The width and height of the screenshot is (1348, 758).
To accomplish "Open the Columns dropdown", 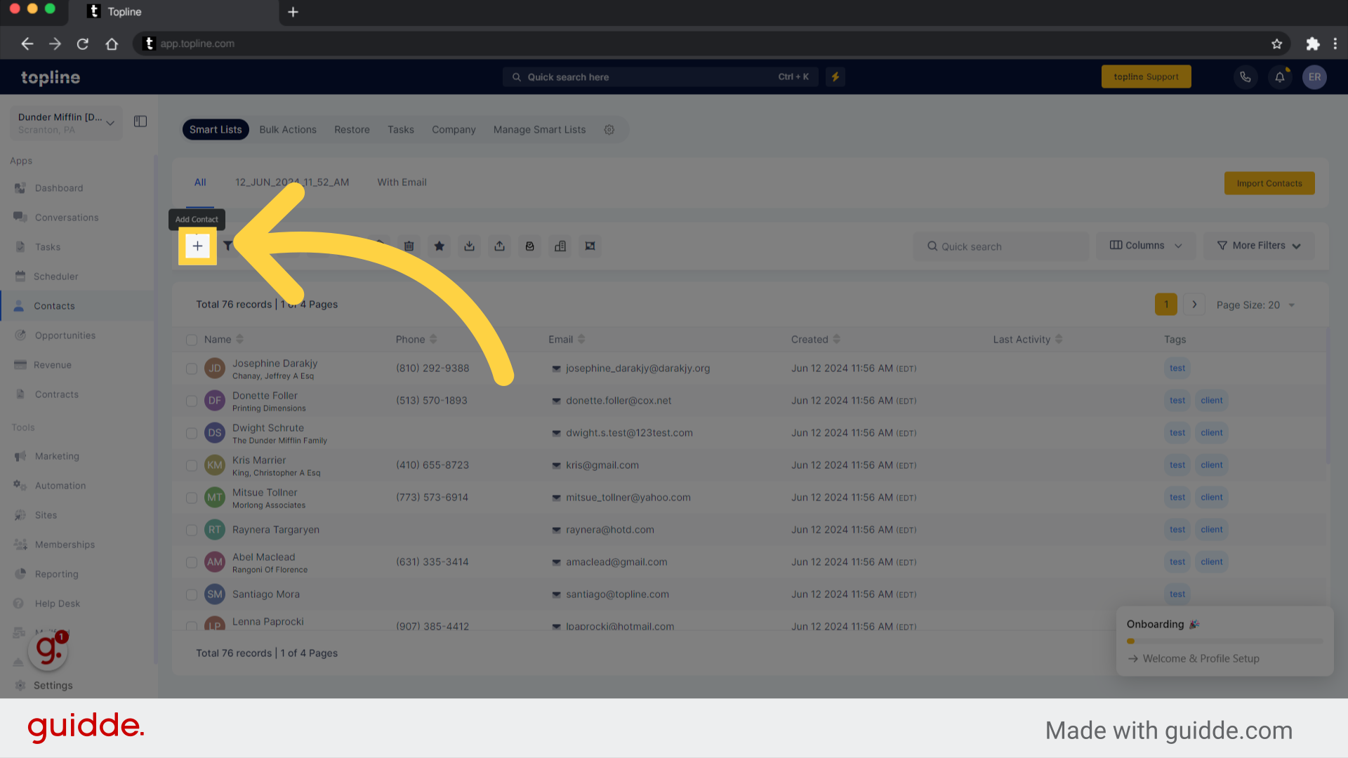I will coord(1145,246).
